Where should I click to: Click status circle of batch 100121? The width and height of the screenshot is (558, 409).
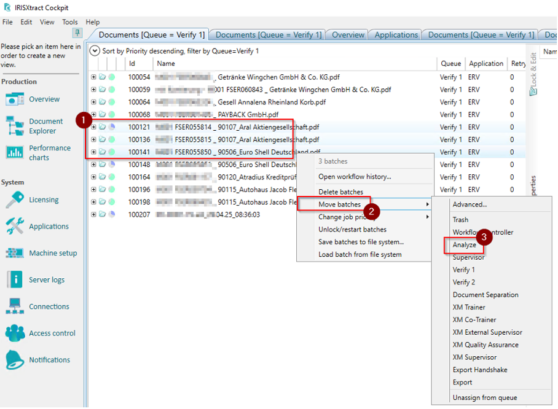(112, 127)
